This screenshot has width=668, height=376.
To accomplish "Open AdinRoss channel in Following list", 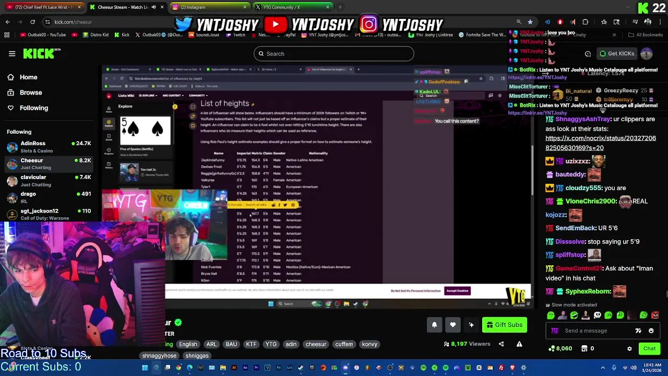I will coord(50,147).
